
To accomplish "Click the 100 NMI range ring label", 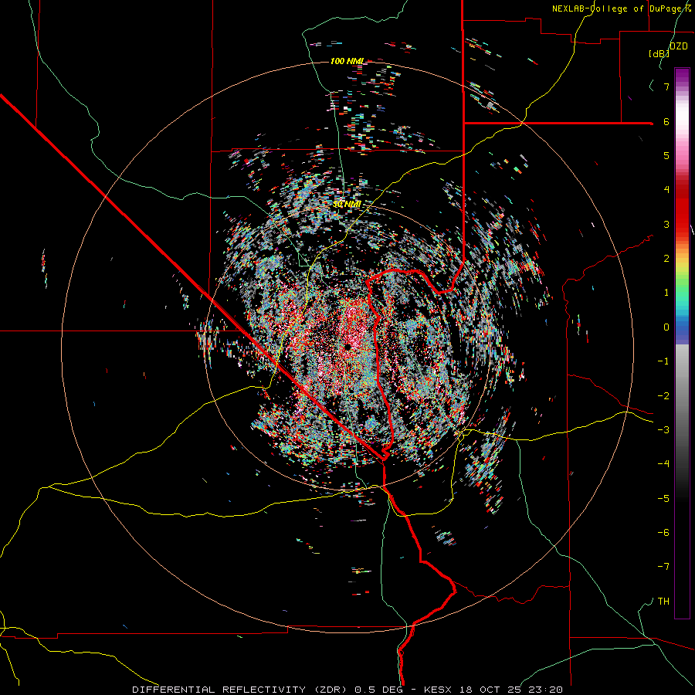I will [347, 61].
